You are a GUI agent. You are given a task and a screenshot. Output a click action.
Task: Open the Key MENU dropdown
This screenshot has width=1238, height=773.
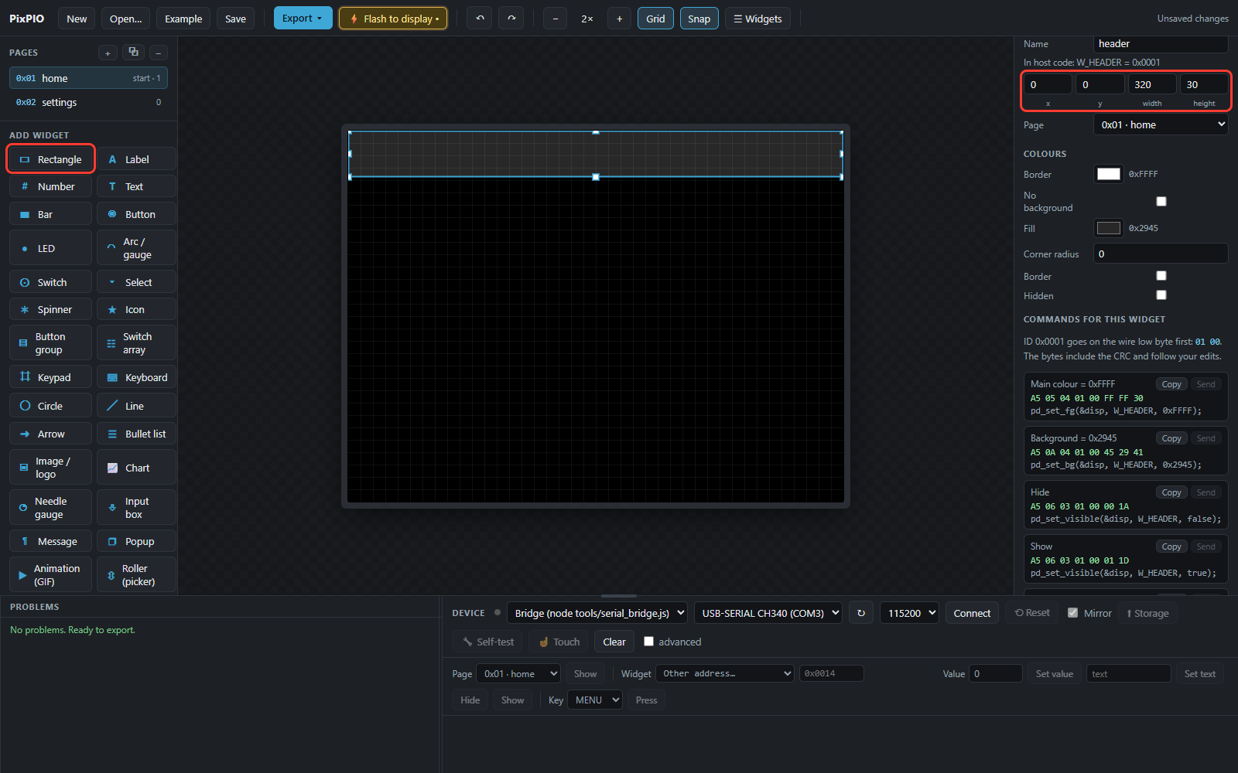click(x=595, y=700)
